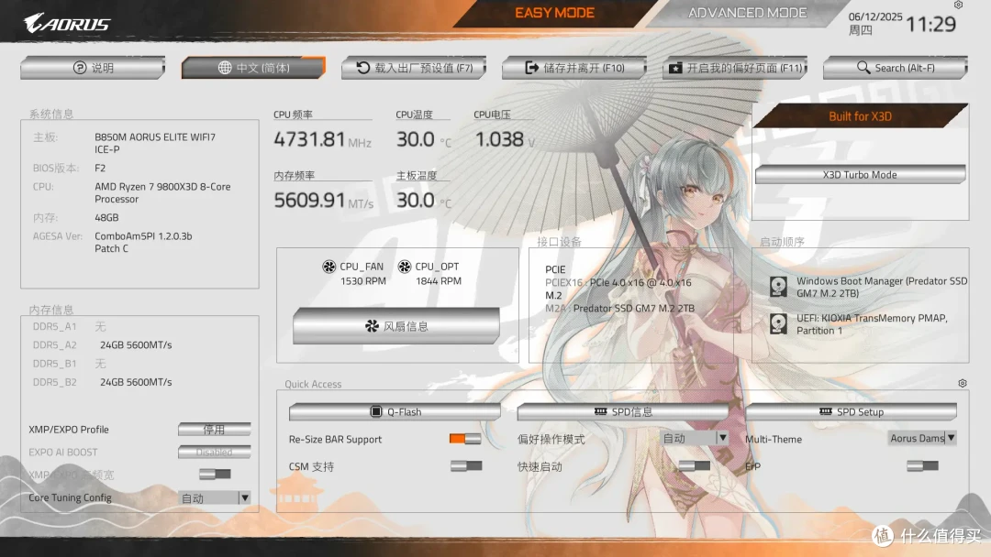Click AMD Ryzen 7 9800X3D processor text
991x557 pixels.
pos(162,193)
